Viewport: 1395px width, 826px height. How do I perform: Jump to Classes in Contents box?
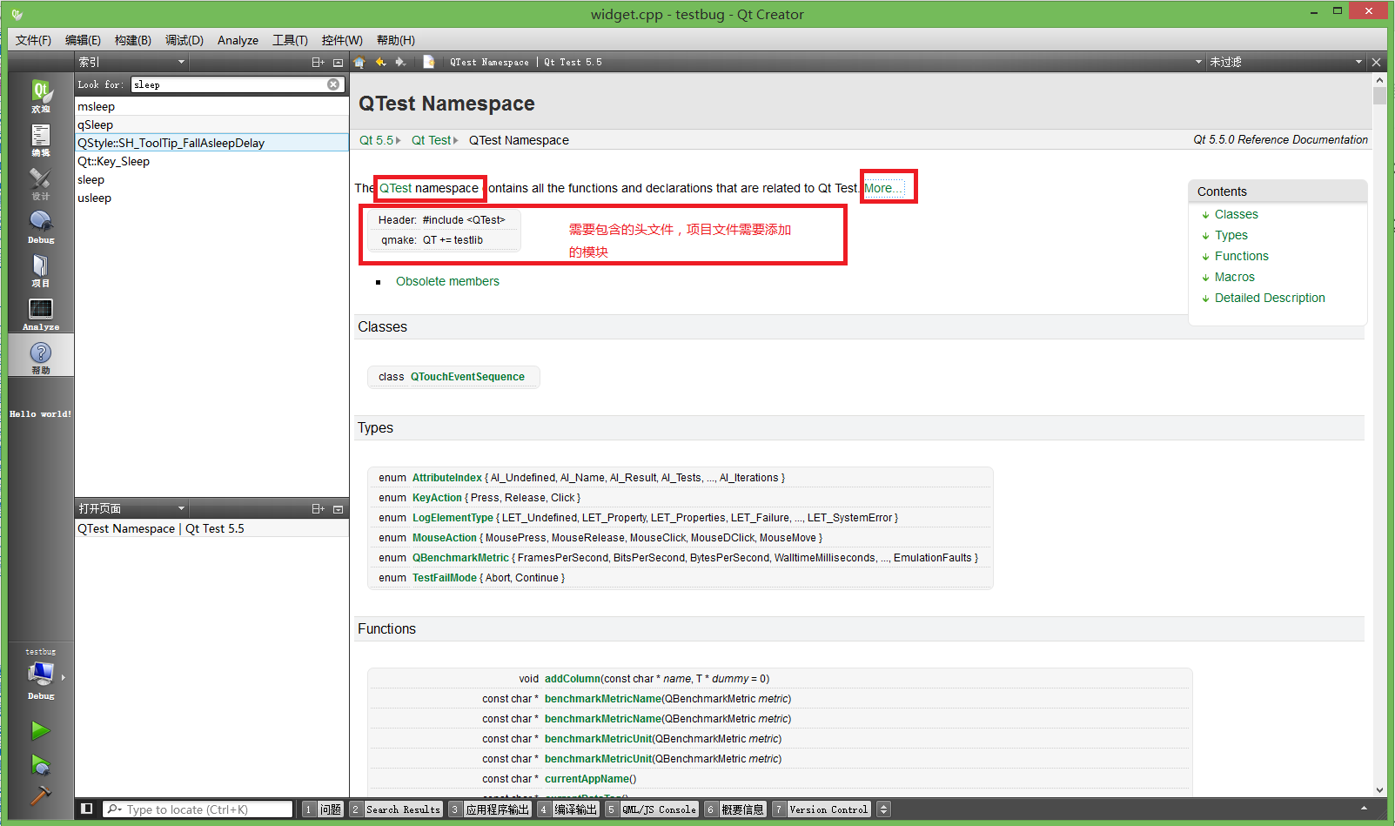(1236, 214)
